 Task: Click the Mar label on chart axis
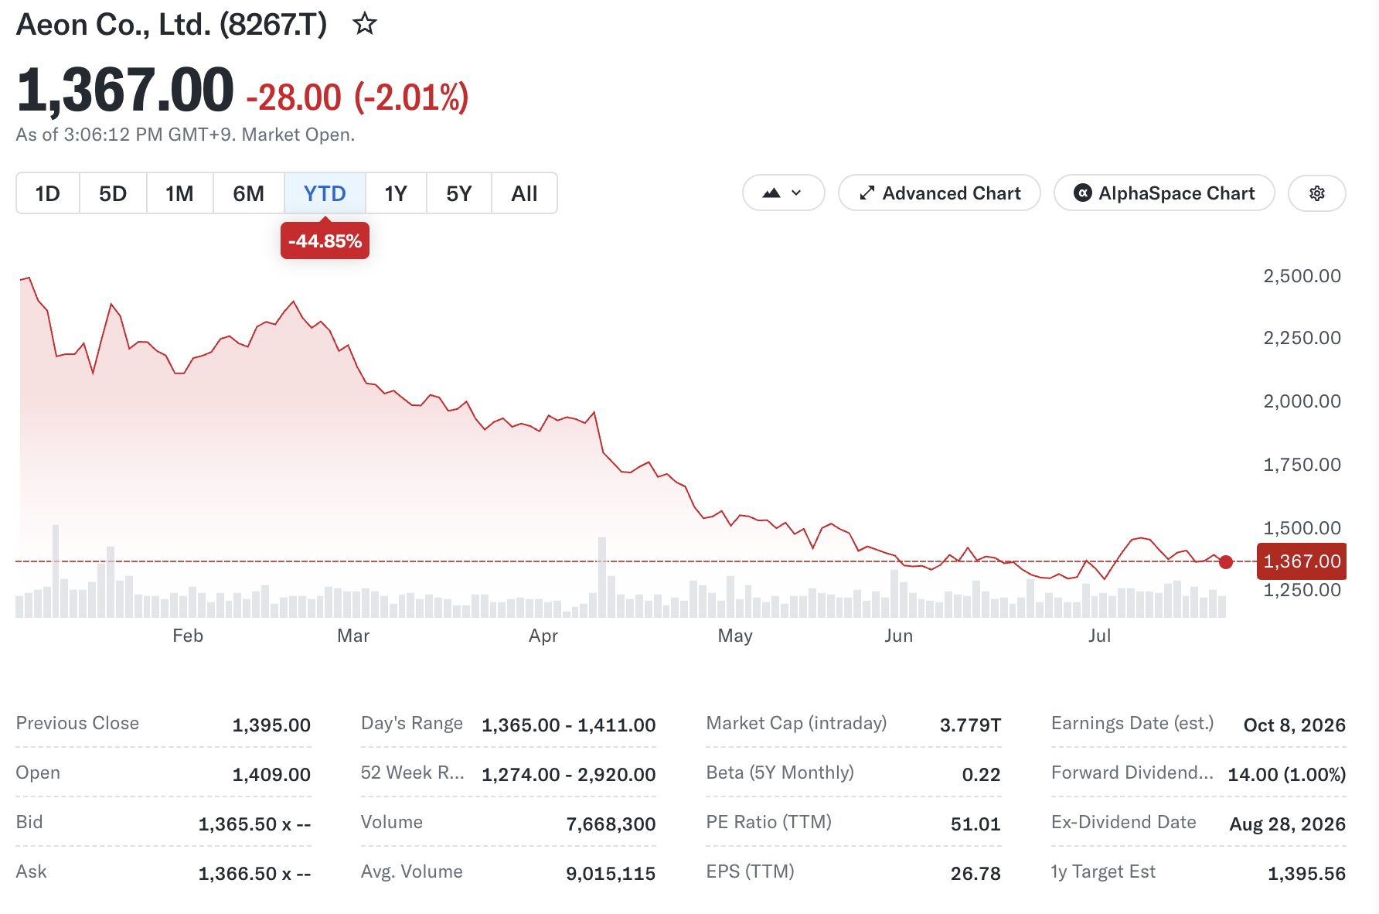353,636
